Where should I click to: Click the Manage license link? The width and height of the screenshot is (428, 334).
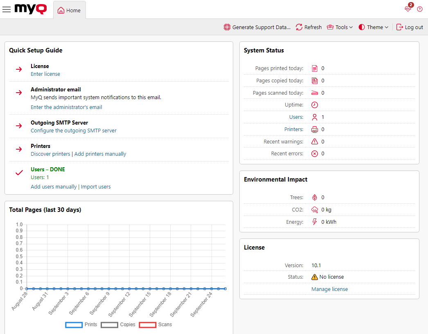tap(329, 289)
